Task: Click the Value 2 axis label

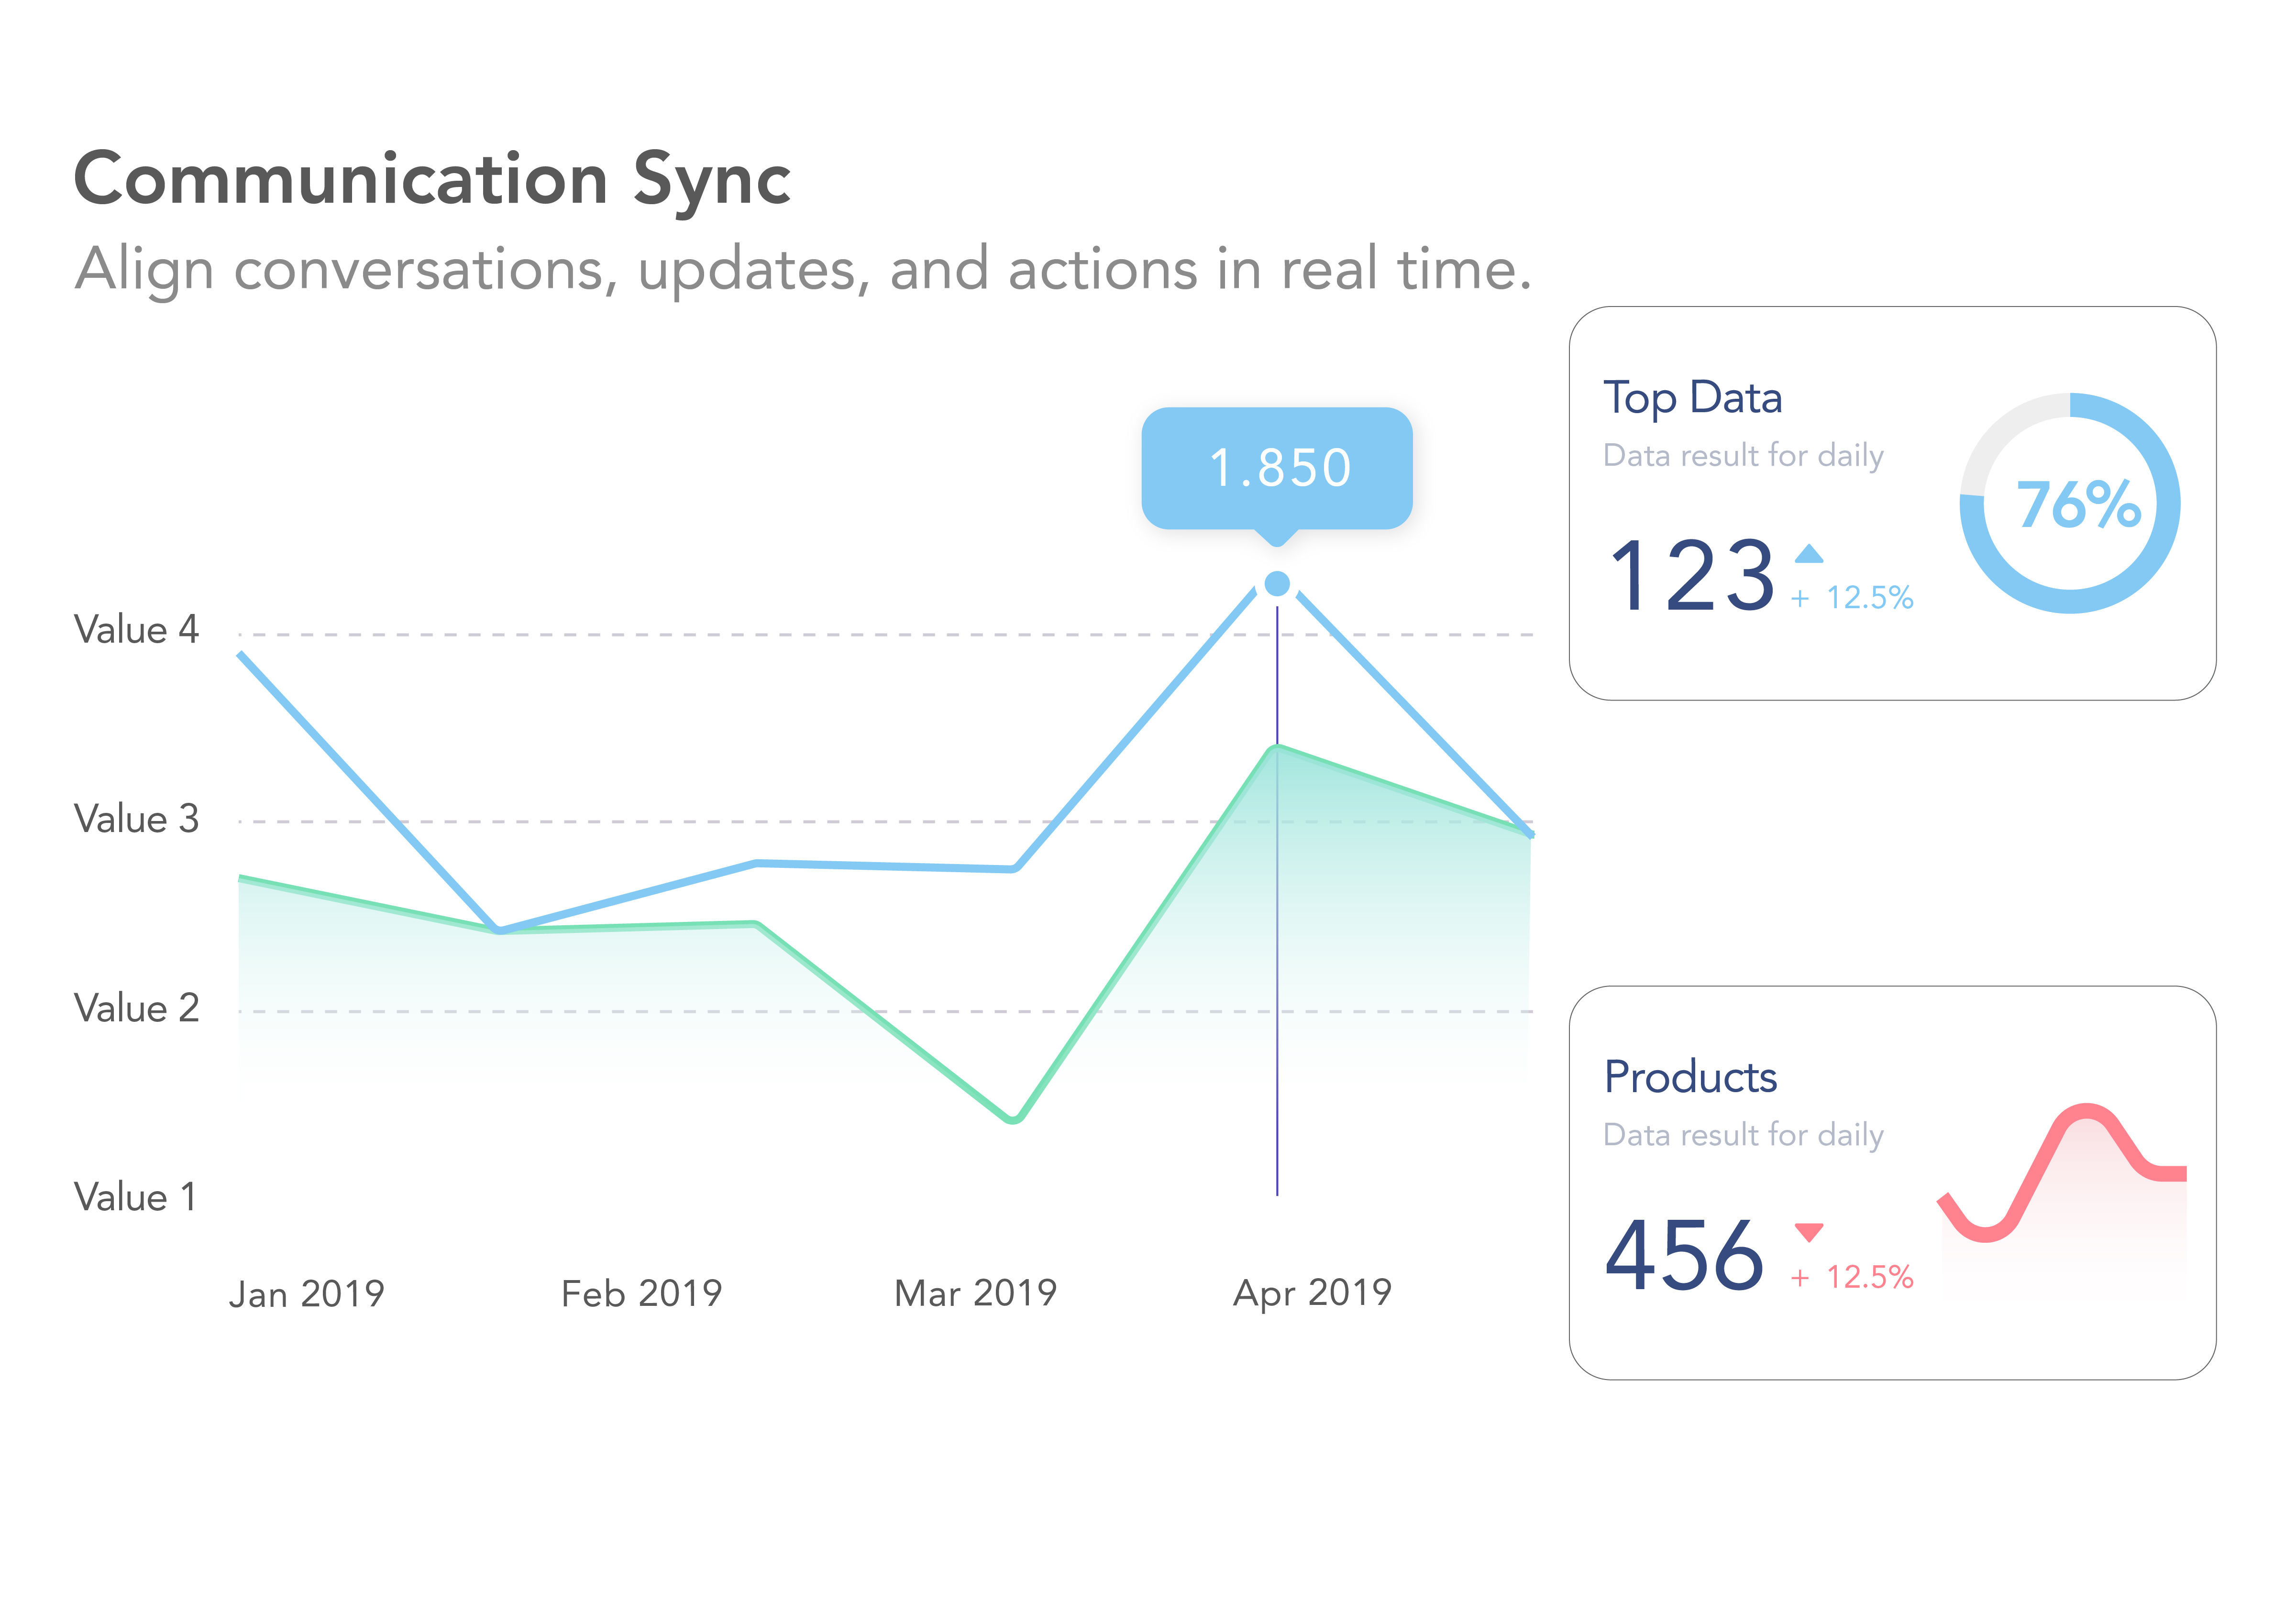Action: pos(137,1008)
